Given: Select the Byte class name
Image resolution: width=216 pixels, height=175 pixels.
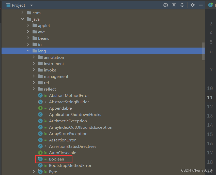Looking at the screenshot, I should (53, 172).
